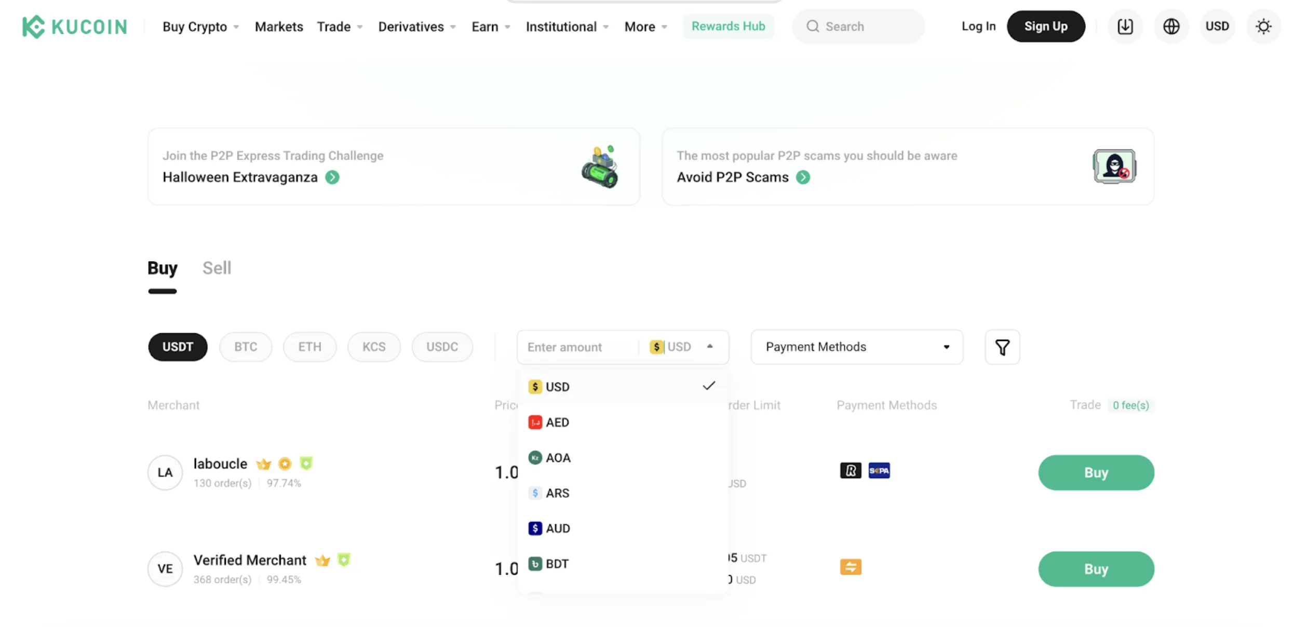Image resolution: width=1293 pixels, height=627 pixels.
Task: Open the app download icon
Action: 1125,26
